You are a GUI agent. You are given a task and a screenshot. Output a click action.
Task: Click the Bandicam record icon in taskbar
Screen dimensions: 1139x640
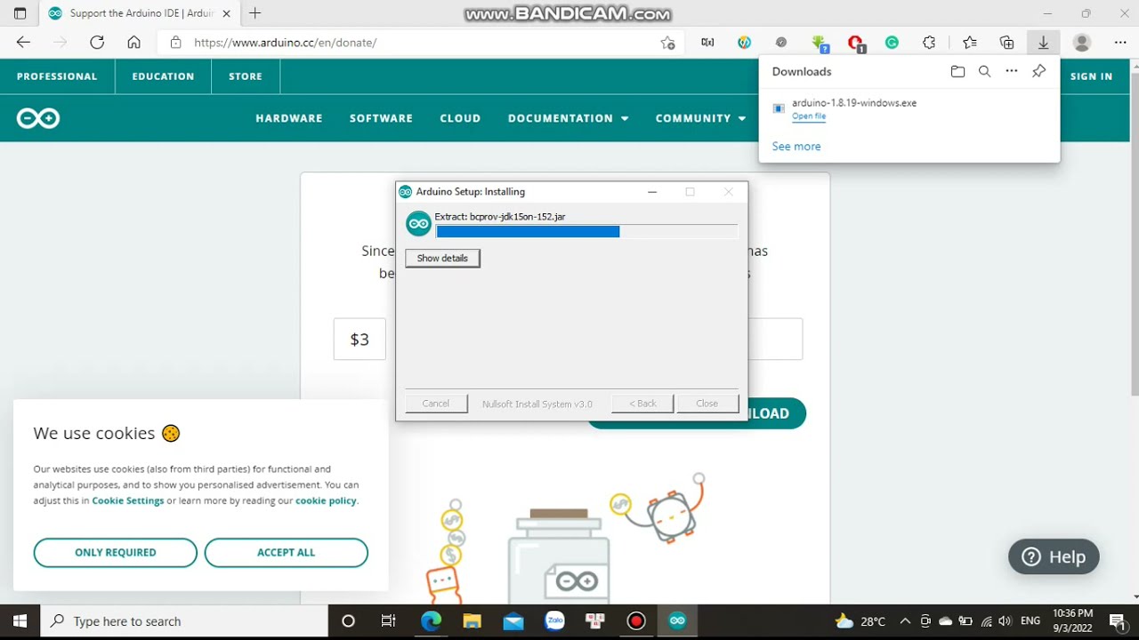(x=635, y=621)
